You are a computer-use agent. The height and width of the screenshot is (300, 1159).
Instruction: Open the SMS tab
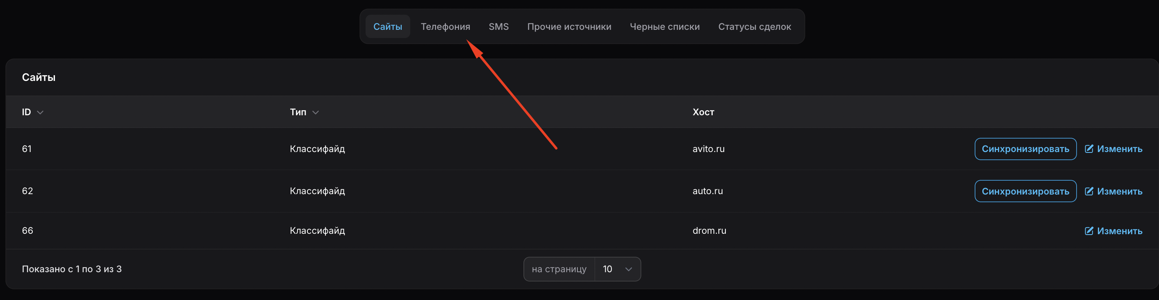point(498,27)
